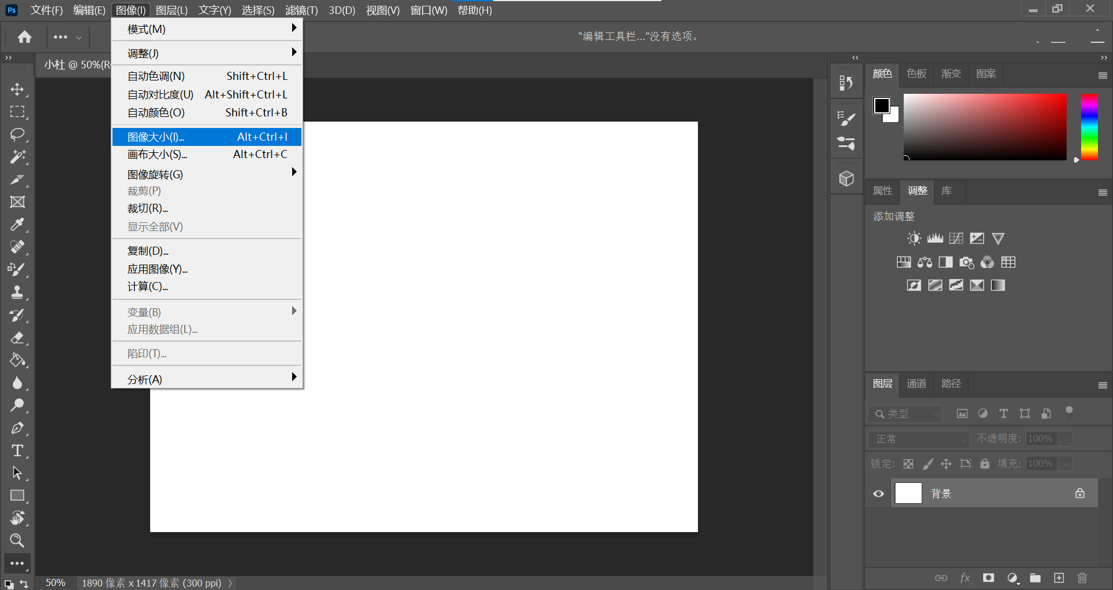Select the Healing Brush tool
Viewport: 1113px width, 590px height.
17,247
